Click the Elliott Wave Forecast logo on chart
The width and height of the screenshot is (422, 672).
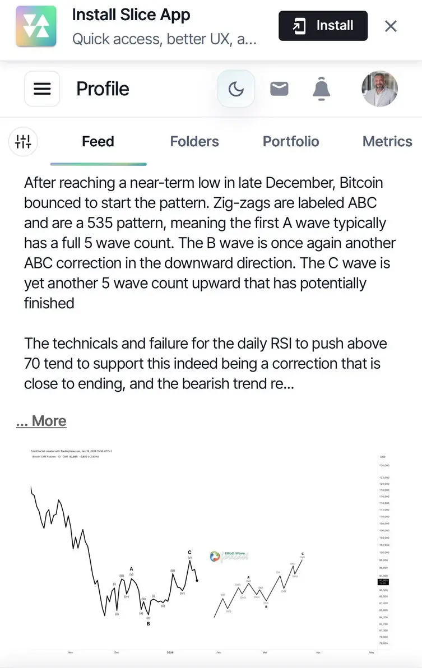[229, 557]
